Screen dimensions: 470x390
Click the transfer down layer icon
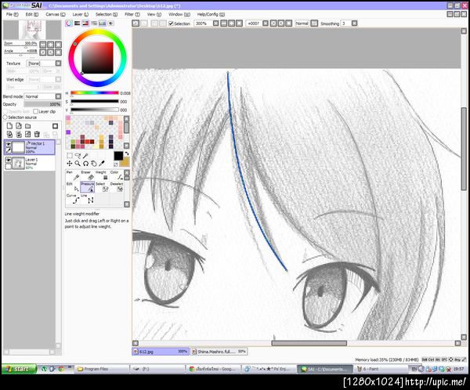(9, 134)
